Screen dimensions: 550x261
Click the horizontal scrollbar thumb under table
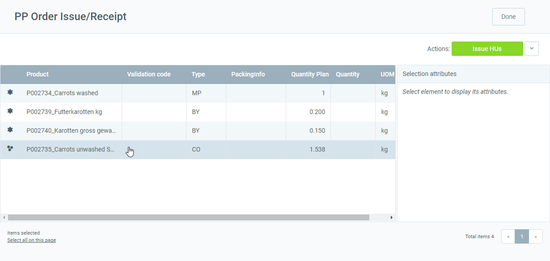[x=189, y=217]
